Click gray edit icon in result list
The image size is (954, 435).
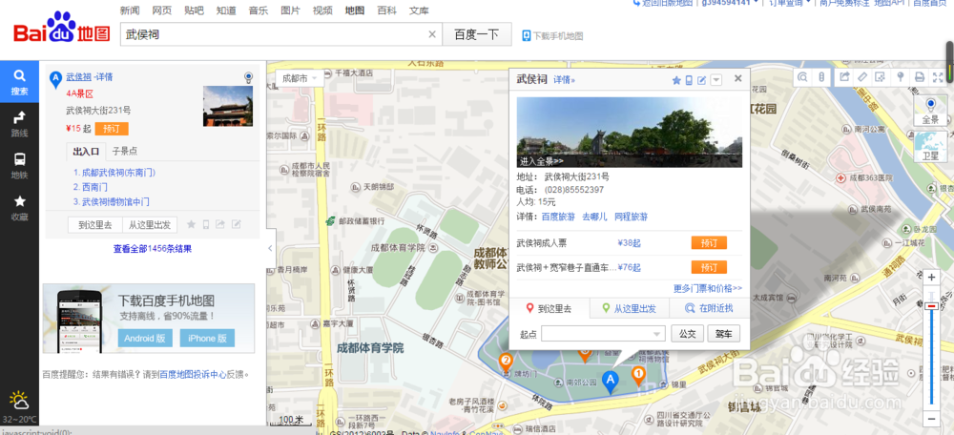pos(236,224)
